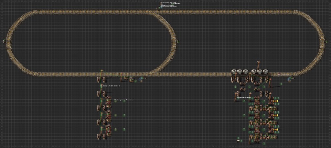This screenshot has width=331, height=148.
Task: Select the rail signal beside inner loop's right curve
Action: pos(178,41)
